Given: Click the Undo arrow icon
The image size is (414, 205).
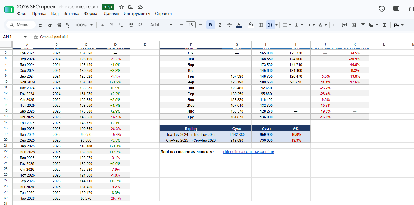Looking at the screenshot, I should click(x=40, y=25).
